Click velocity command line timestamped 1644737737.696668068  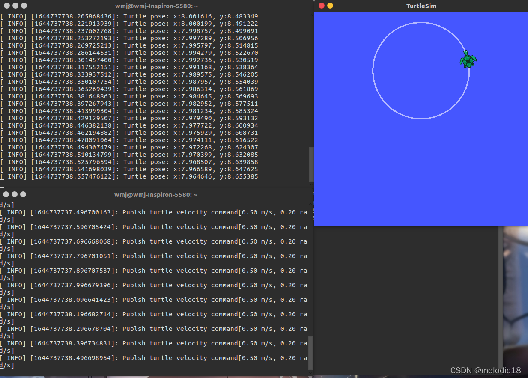(x=154, y=241)
